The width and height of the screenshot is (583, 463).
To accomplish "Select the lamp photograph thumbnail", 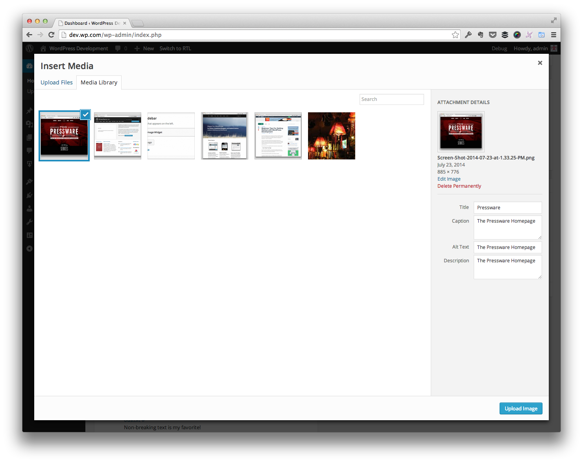I will [x=331, y=136].
